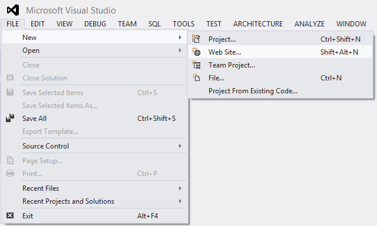Expand Recent Projects and Solutions arrow
377x226 pixels.
pyautogui.click(x=180, y=201)
